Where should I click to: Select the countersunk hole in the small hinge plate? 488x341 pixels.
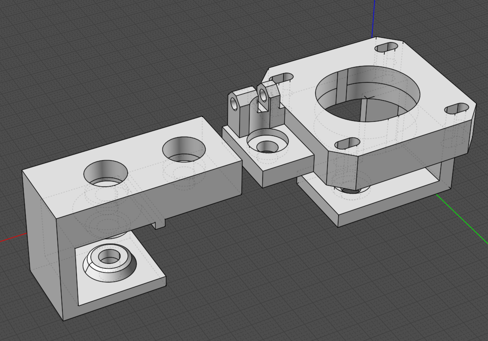pyautogui.click(x=267, y=141)
